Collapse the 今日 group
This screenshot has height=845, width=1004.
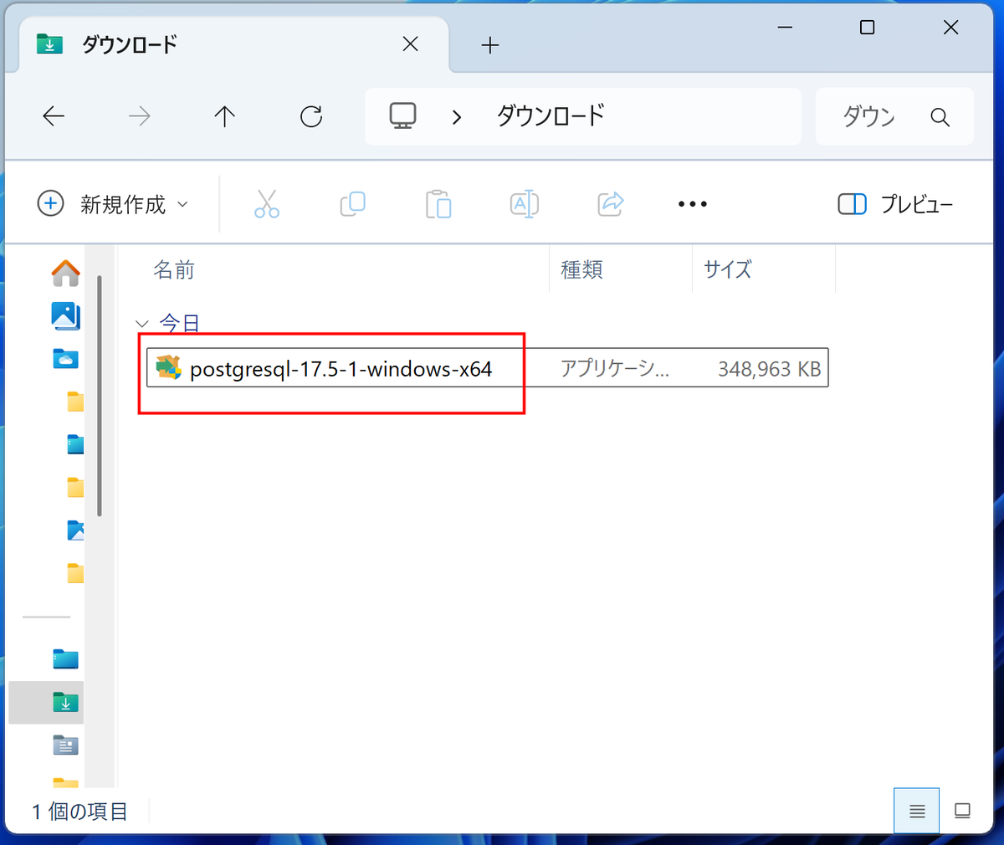142,324
